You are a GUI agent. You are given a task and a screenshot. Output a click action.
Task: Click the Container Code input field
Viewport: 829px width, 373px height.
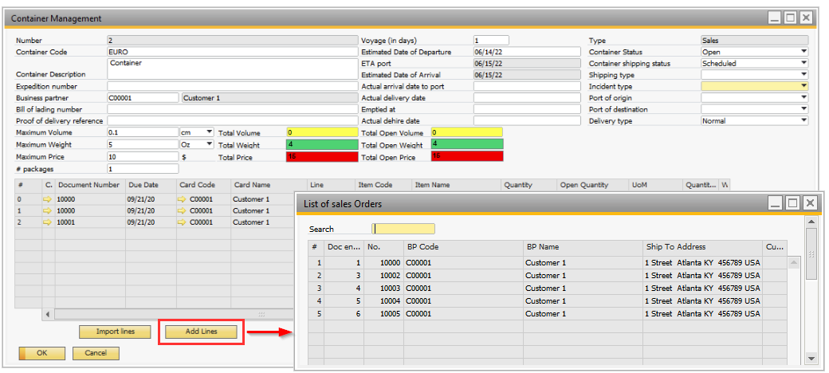(233, 52)
